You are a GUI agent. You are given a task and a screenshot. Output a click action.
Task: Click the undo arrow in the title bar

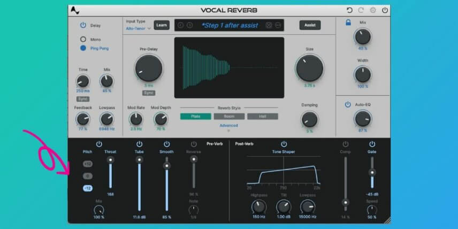[x=349, y=10]
